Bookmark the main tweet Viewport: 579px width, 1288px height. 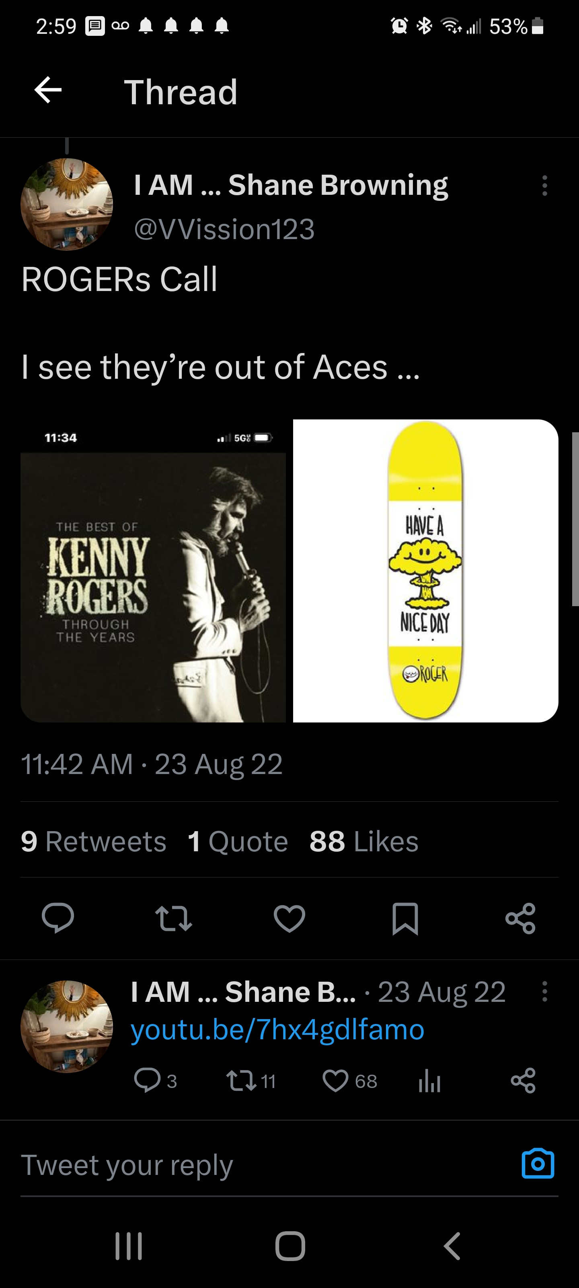(405, 918)
